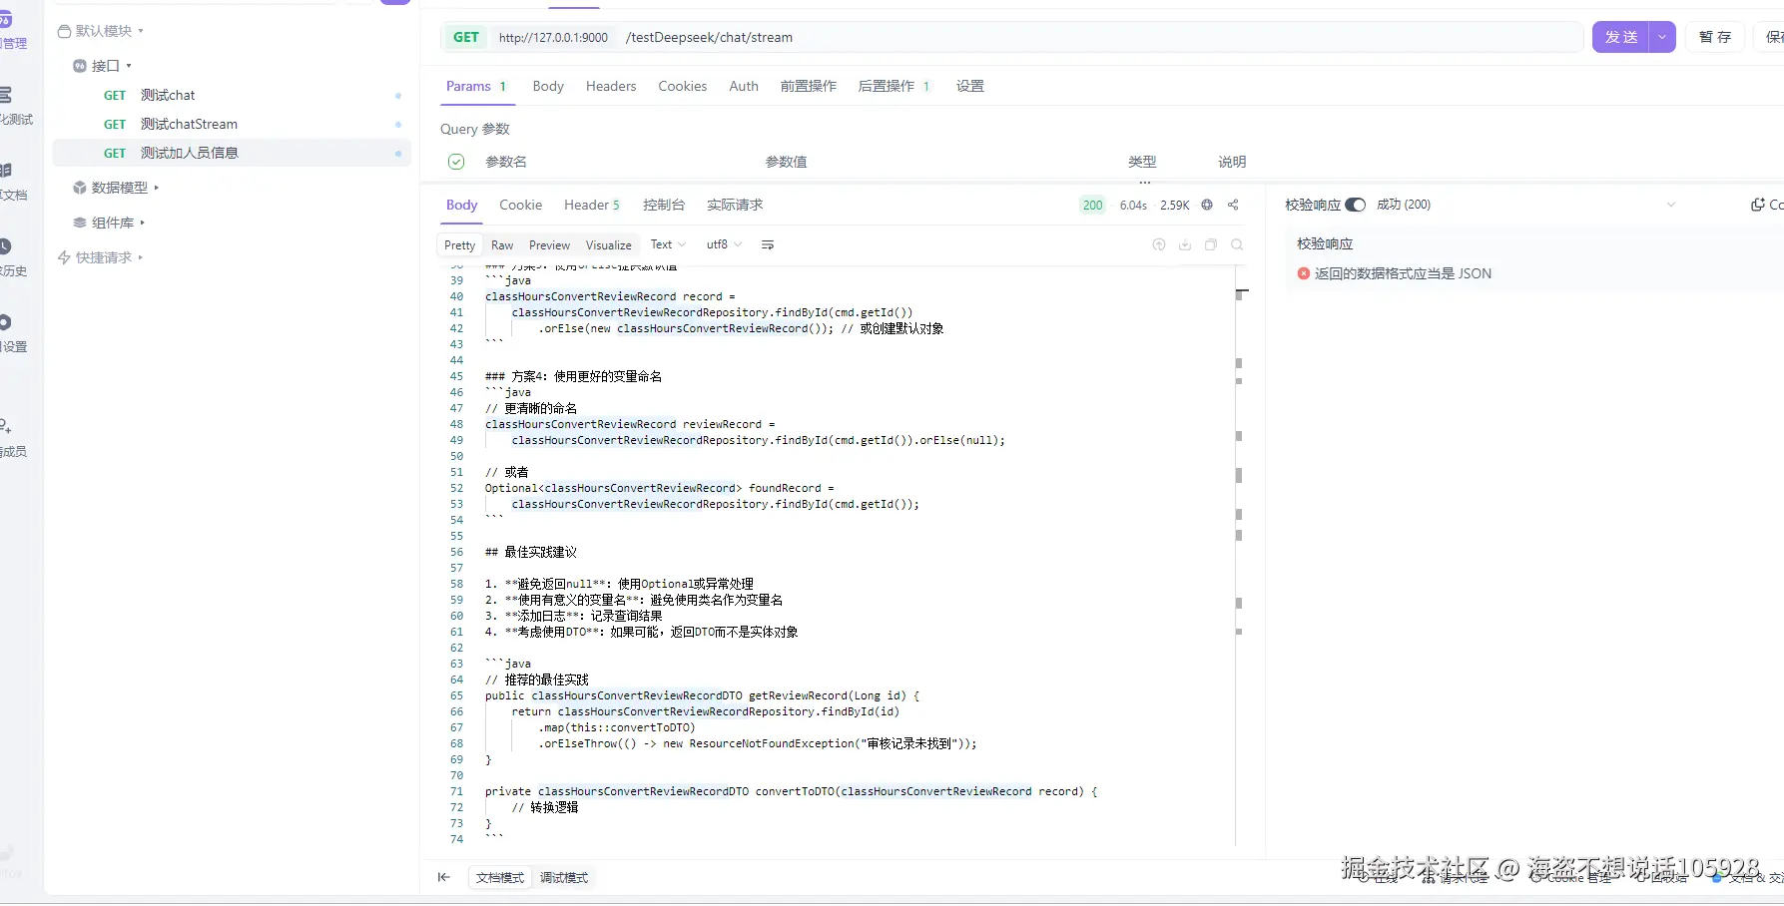Expand the 数据模型 tree node

(x=156, y=188)
